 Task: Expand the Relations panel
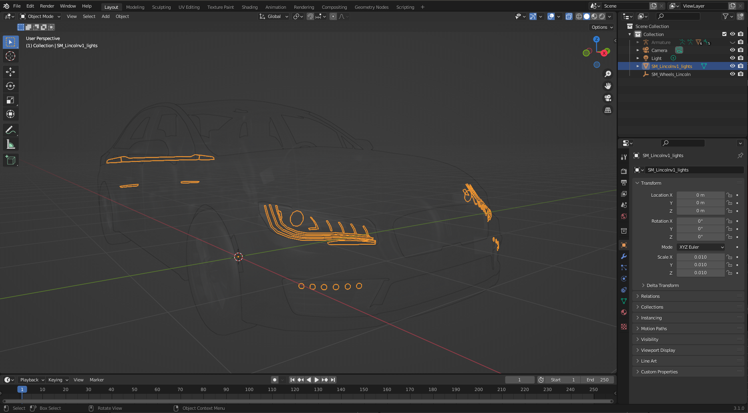coord(650,296)
